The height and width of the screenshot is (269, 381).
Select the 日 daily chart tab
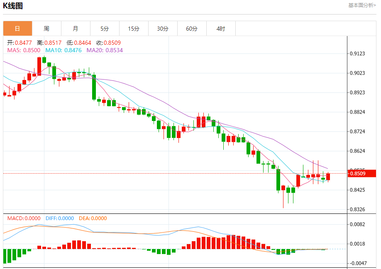(17, 28)
